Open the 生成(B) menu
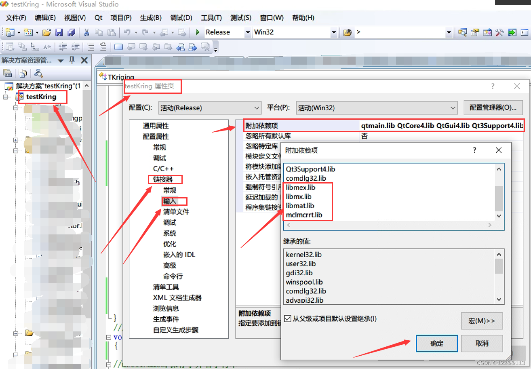 tap(151, 18)
